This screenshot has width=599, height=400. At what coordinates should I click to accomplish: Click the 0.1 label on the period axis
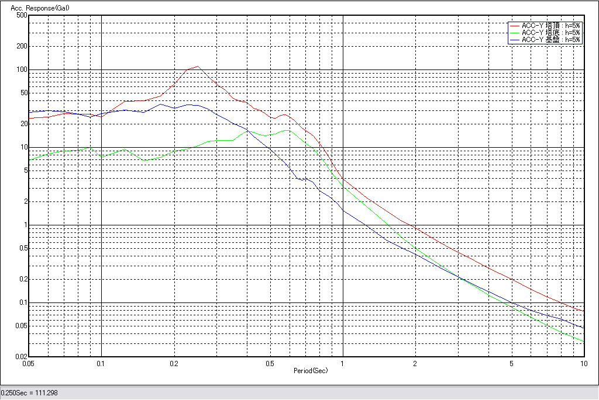pos(101,363)
